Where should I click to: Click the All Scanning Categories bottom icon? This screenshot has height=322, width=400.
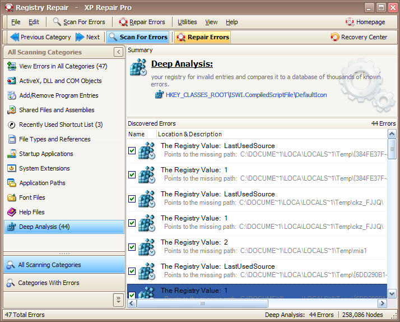11,265
